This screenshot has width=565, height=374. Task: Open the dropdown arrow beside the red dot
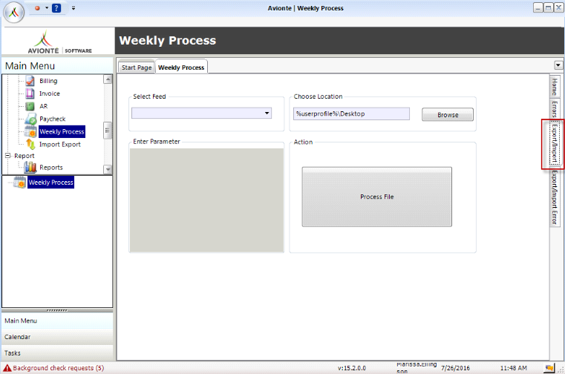(x=47, y=8)
